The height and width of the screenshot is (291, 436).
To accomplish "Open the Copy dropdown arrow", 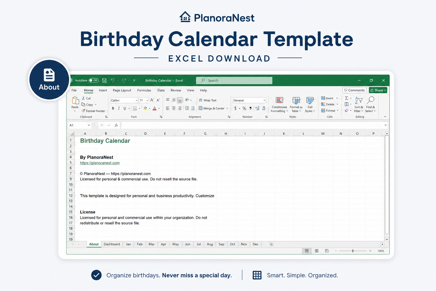I will pyautogui.click(x=96, y=105).
